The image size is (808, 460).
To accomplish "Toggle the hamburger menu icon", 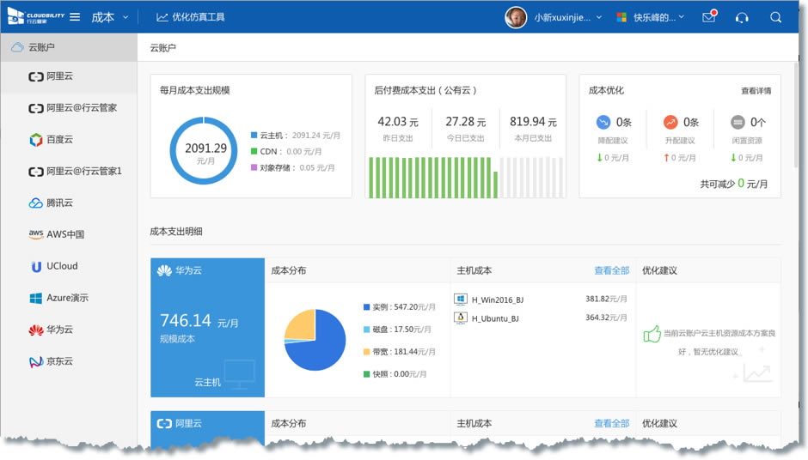I will pyautogui.click(x=75, y=16).
